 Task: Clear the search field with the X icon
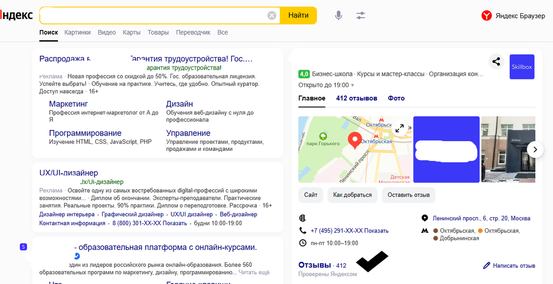[272, 16]
